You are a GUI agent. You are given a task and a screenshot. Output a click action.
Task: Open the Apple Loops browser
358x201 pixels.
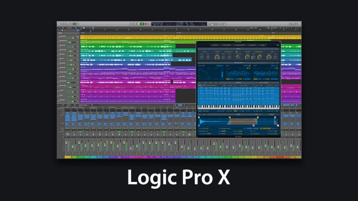pos(296,23)
